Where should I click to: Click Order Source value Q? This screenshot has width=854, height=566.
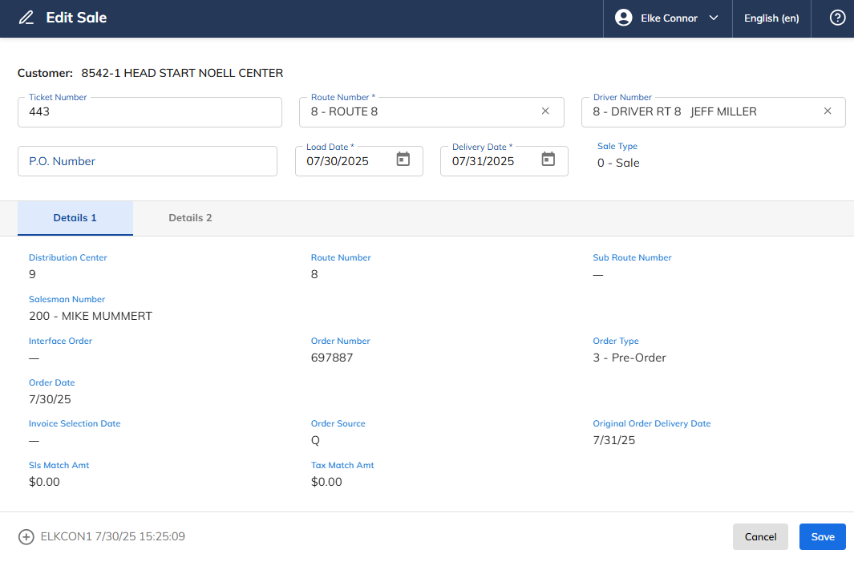click(315, 441)
